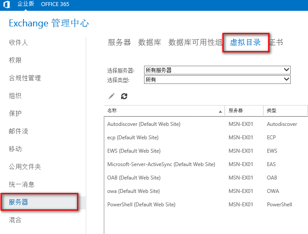This screenshot has width=308, height=234.
Task: Click the OWA type cell
Action: 273,191
